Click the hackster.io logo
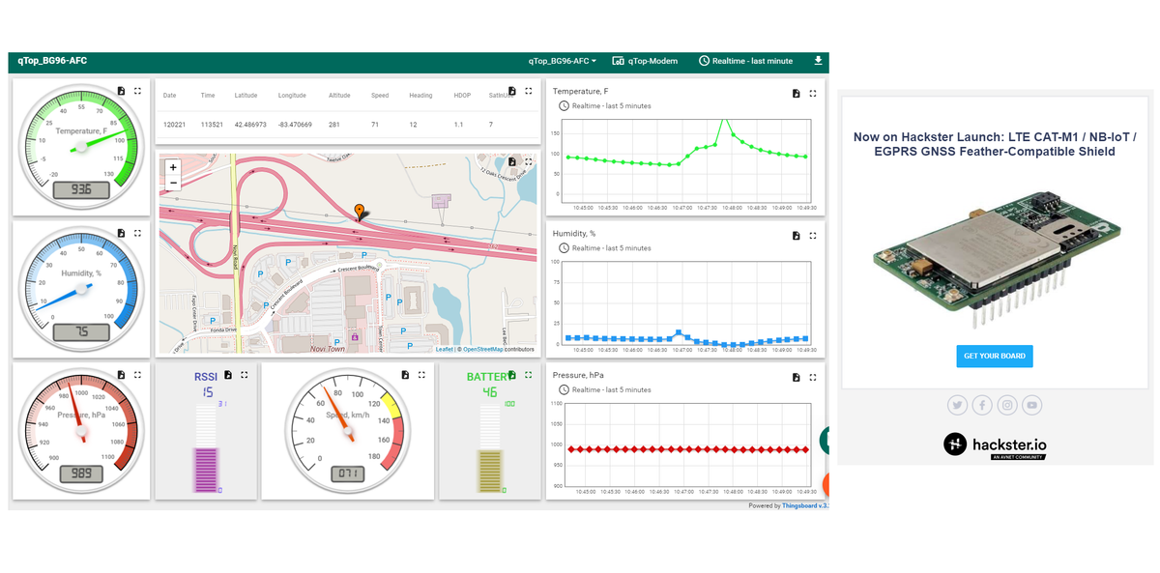The width and height of the screenshot is (1160, 573). click(994, 444)
